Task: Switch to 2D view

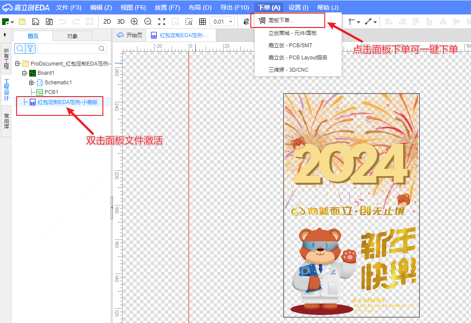Action: [x=107, y=21]
